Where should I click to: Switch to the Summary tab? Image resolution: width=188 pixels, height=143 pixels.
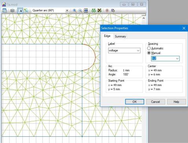pyautogui.click(x=120, y=37)
